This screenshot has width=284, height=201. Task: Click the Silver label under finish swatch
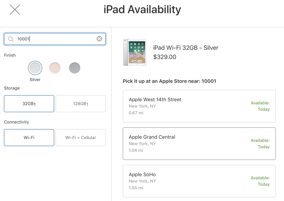[x=35, y=80]
